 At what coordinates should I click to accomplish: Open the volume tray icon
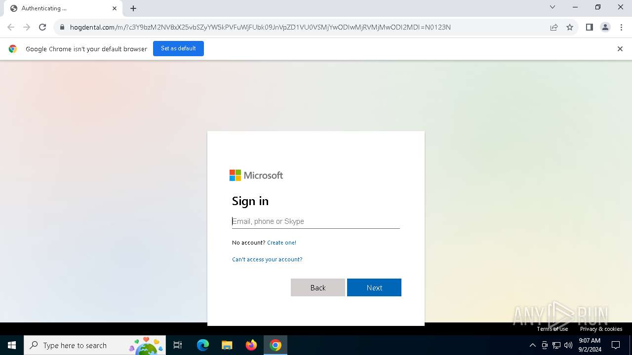pyautogui.click(x=568, y=345)
